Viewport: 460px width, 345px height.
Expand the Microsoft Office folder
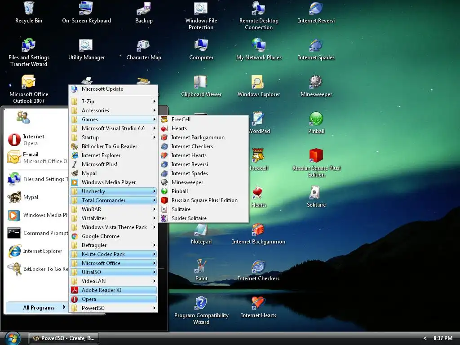coord(113,263)
